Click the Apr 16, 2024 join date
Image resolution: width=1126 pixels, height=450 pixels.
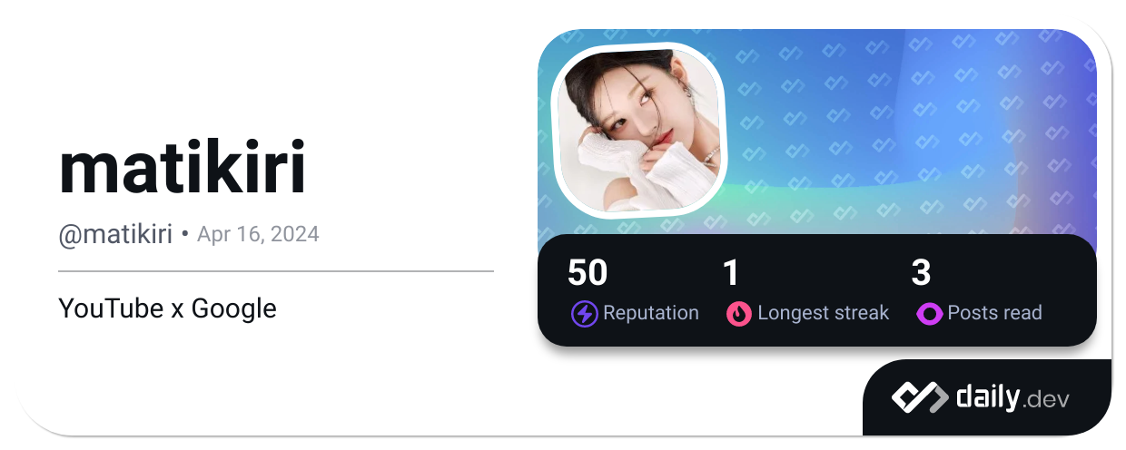258,234
